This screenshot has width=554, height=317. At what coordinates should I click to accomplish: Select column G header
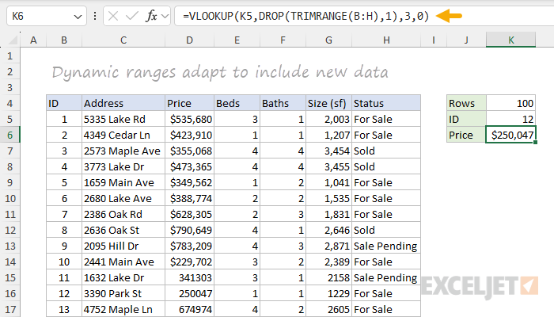328,40
